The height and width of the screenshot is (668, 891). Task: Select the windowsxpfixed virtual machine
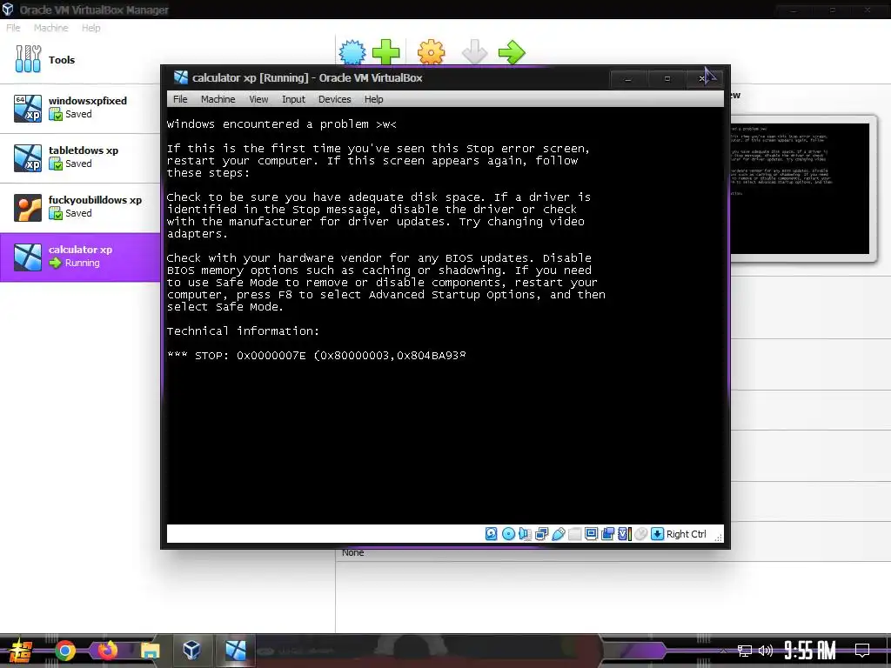[x=80, y=109]
